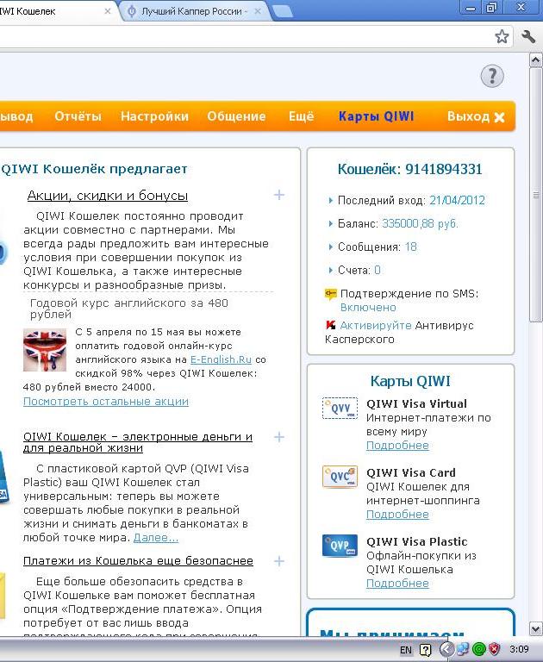
Task: Open the Счета count 0
Action: [x=378, y=270]
